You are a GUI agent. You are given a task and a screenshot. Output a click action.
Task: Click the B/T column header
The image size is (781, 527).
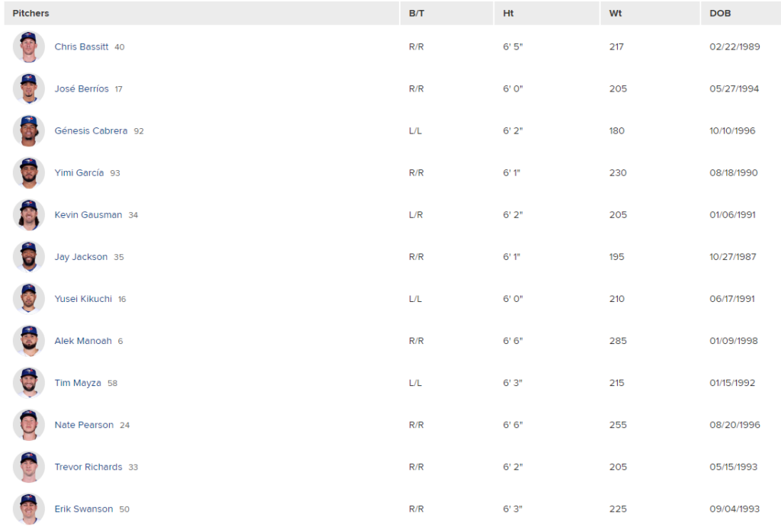coord(416,14)
